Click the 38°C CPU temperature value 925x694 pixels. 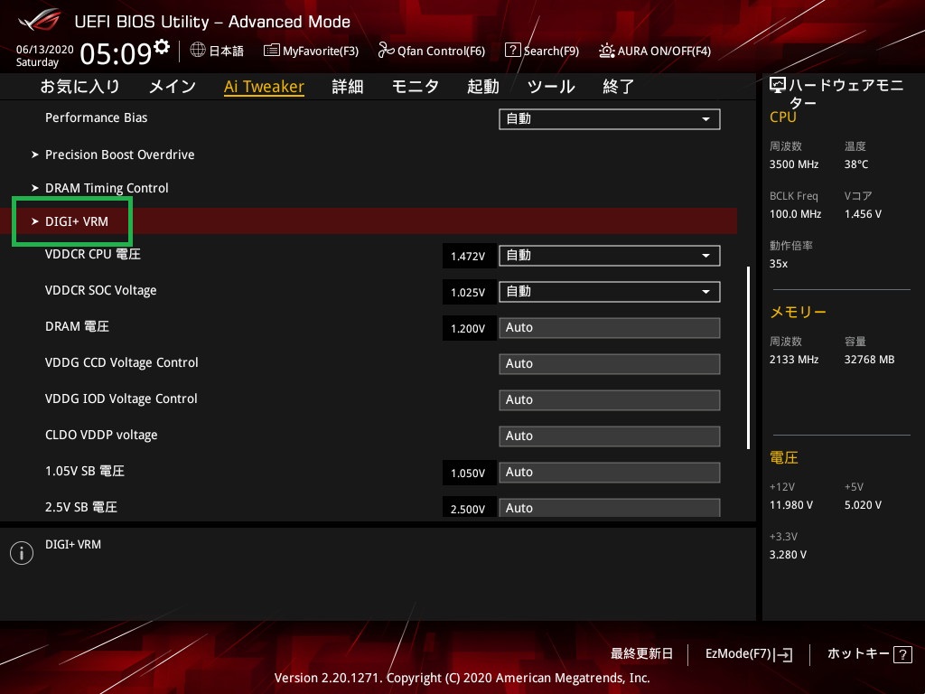pyautogui.click(x=856, y=164)
